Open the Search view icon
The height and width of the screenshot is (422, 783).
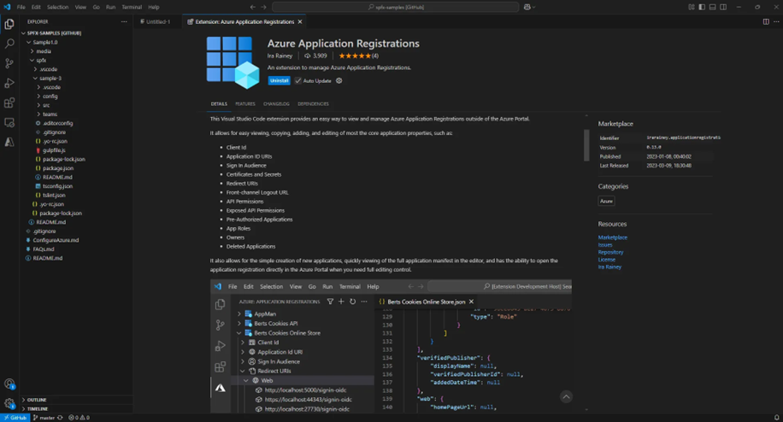pyautogui.click(x=9, y=44)
